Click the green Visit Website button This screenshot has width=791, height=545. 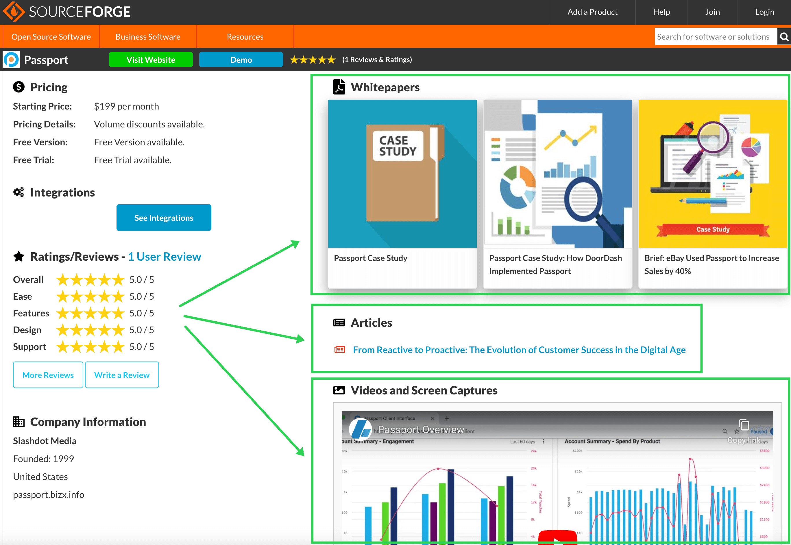click(x=151, y=60)
